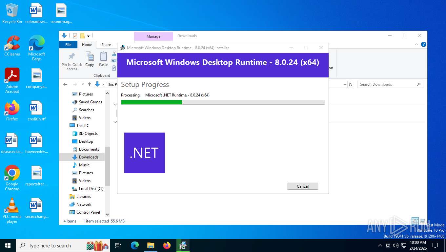Open recent locations dropdown arrow
Viewport: 446px width, 252px height.
(83, 84)
